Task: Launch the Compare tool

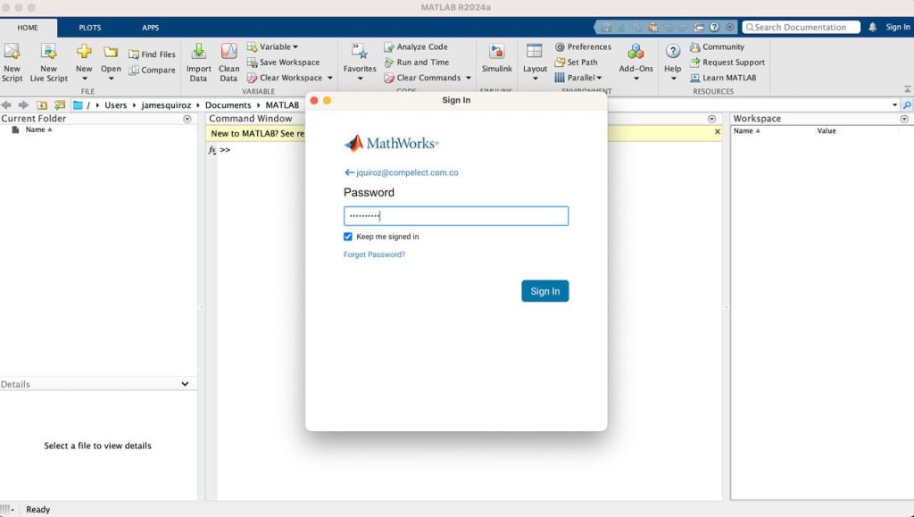Action: pyautogui.click(x=152, y=70)
